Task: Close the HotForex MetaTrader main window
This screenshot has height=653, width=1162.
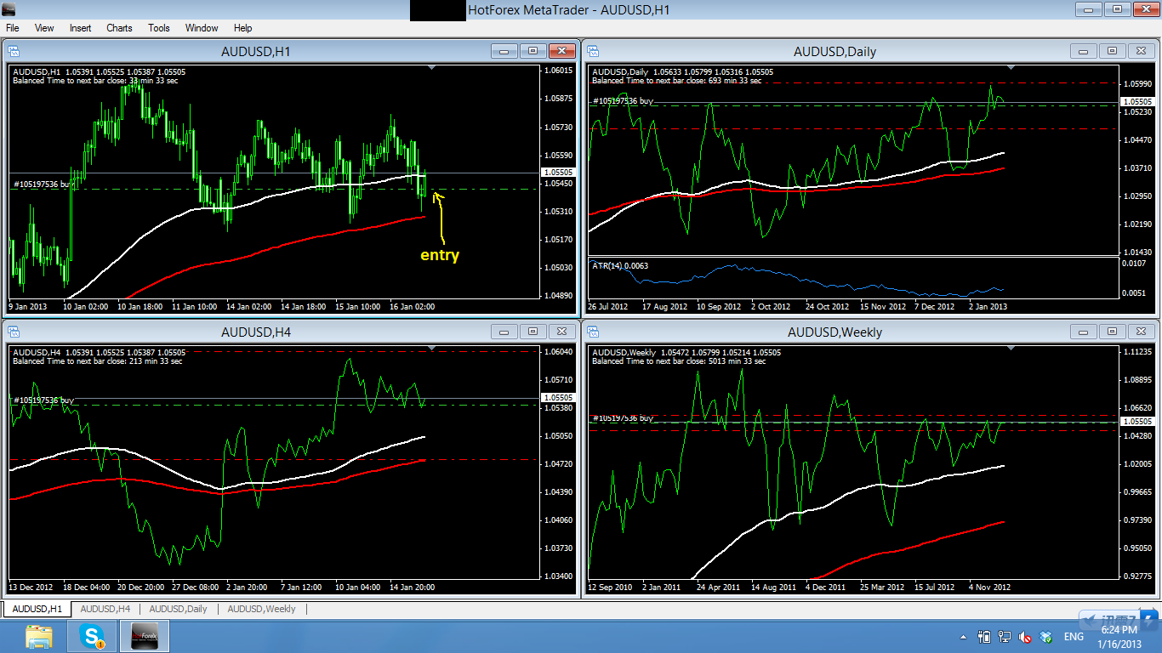Action: click(1145, 9)
